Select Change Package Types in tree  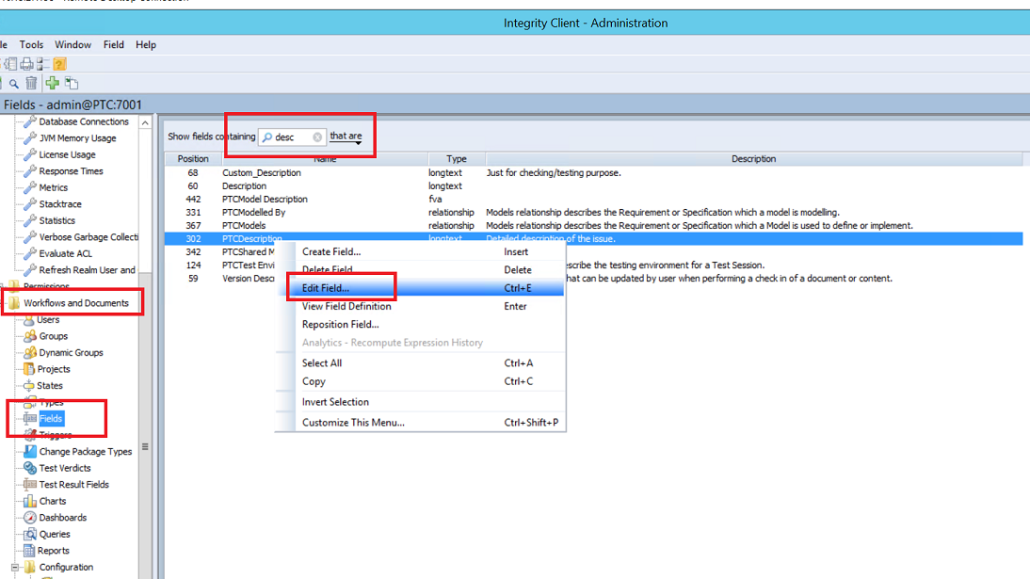point(85,452)
